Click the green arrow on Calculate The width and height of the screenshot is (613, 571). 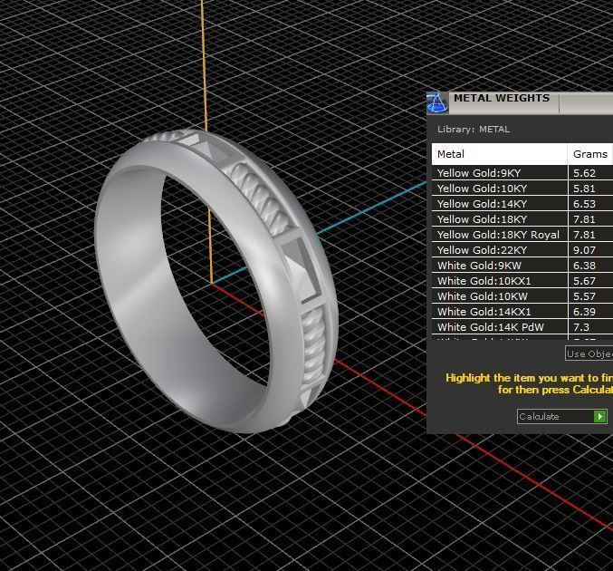(599, 416)
